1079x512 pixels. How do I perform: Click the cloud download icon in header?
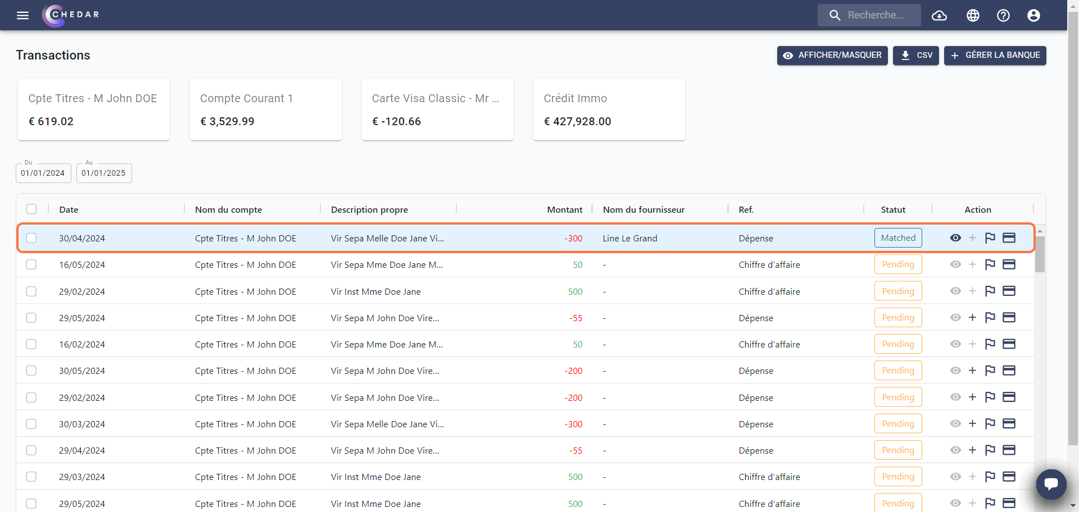(939, 15)
